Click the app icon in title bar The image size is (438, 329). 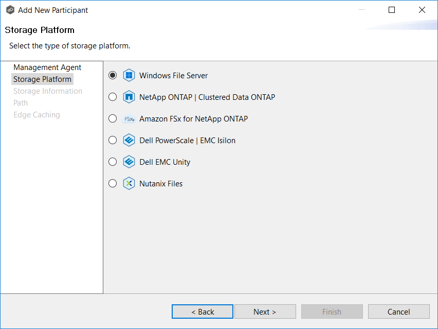pos(10,10)
